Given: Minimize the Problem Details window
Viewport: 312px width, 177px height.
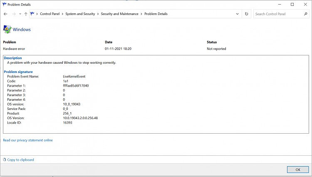Looking at the screenshot, I should [280, 5].
